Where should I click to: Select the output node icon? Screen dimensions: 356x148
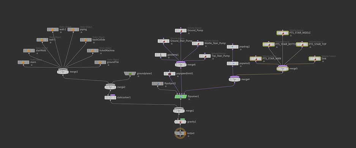pos(180,134)
